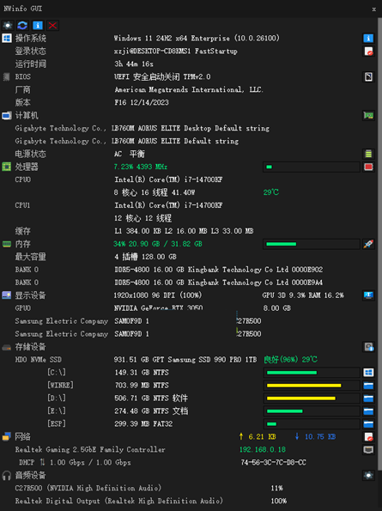Click the rocket icon on the 内存 row
The height and width of the screenshot is (511, 382).
click(x=368, y=244)
